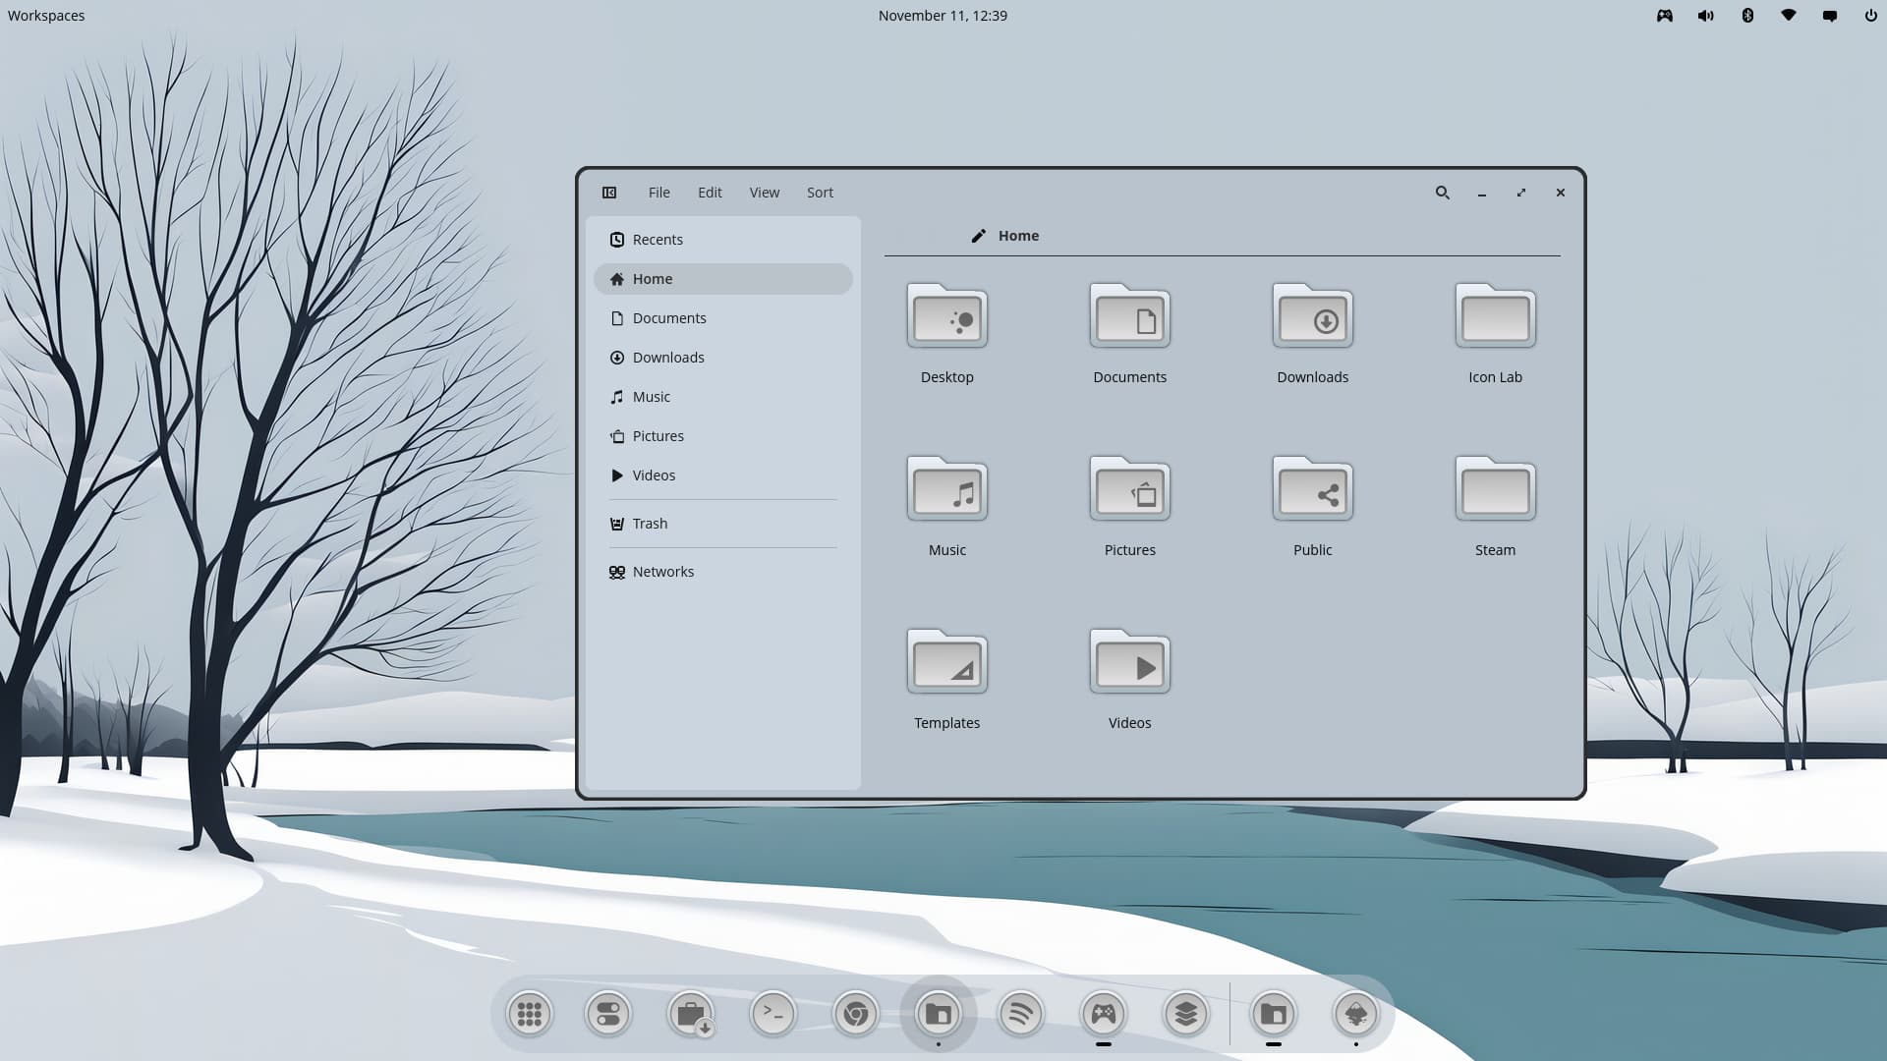Expand the Sort menu
The image size is (1887, 1061).
(820, 193)
